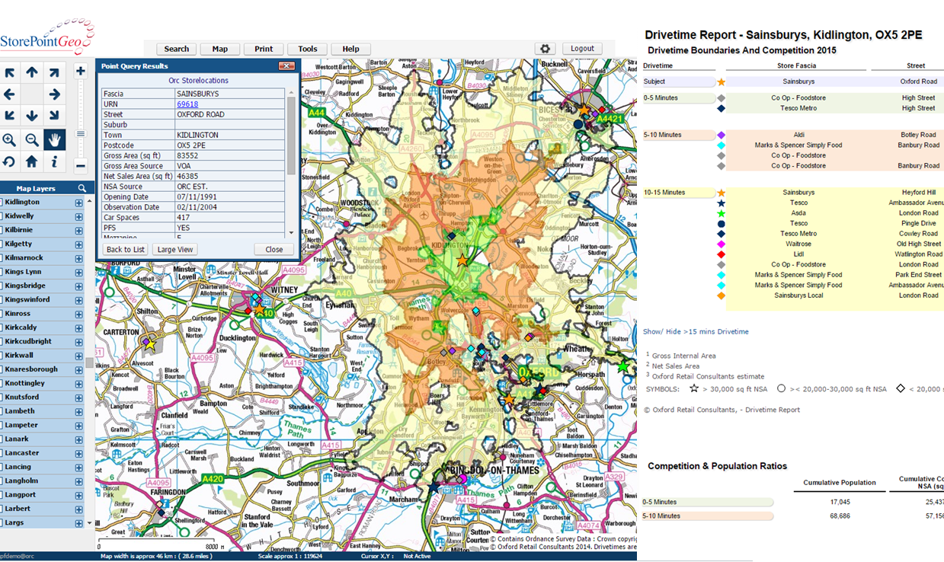Screen dimensions: 944x562
Task: Expand the Kirkcudbright layer plus icon
Action: pyautogui.click(x=78, y=342)
